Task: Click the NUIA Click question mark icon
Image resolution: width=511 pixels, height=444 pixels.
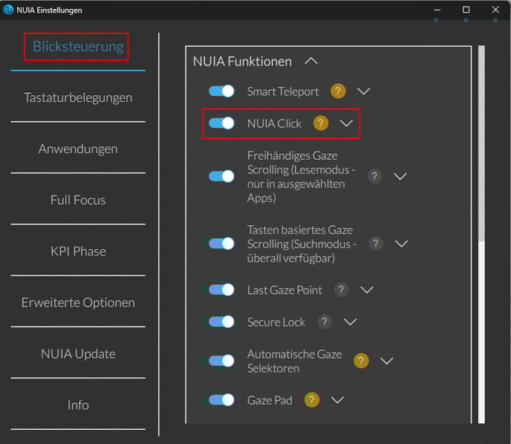Action: point(321,123)
